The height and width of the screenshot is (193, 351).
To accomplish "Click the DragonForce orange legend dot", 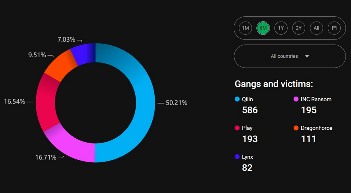I will (296, 128).
